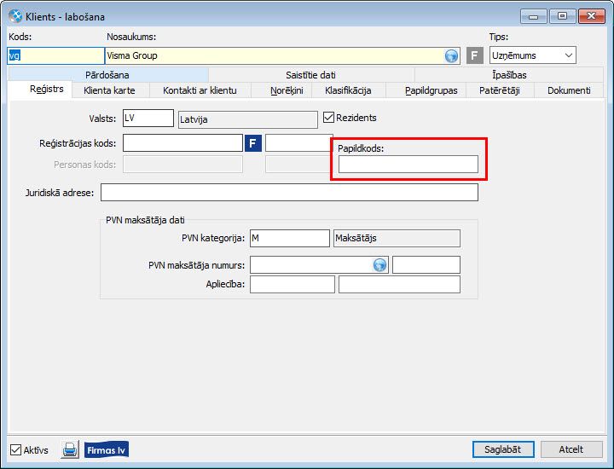
Task: Click the first Apliecība input field
Action: click(293, 285)
